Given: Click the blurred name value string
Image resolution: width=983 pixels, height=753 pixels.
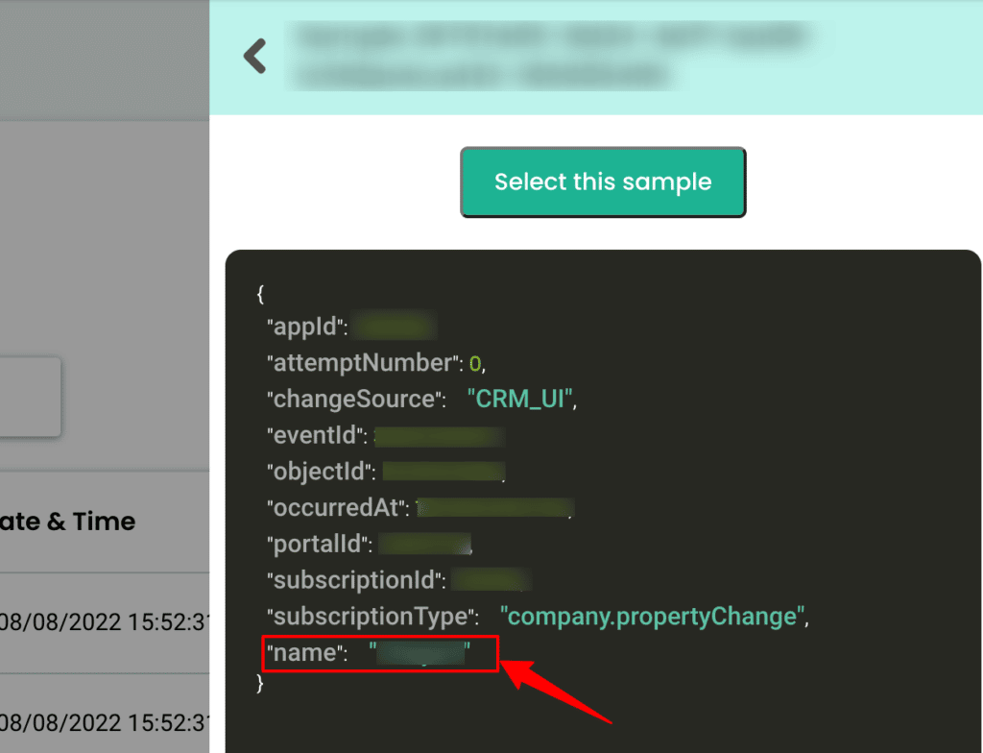Looking at the screenshot, I should (x=420, y=652).
